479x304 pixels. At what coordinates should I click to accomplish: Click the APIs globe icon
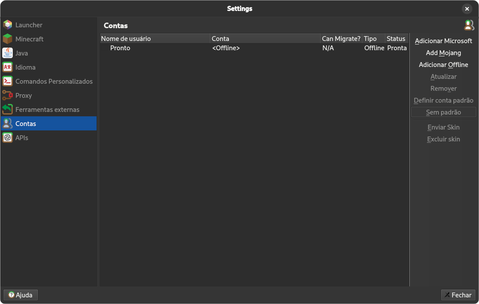click(7, 137)
